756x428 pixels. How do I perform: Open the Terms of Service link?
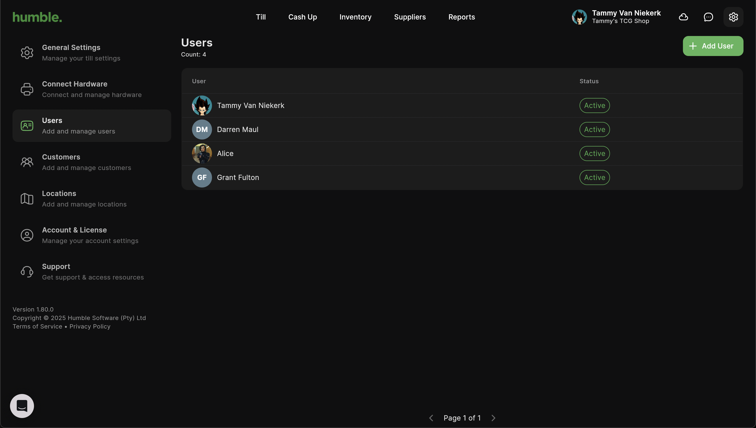click(37, 326)
